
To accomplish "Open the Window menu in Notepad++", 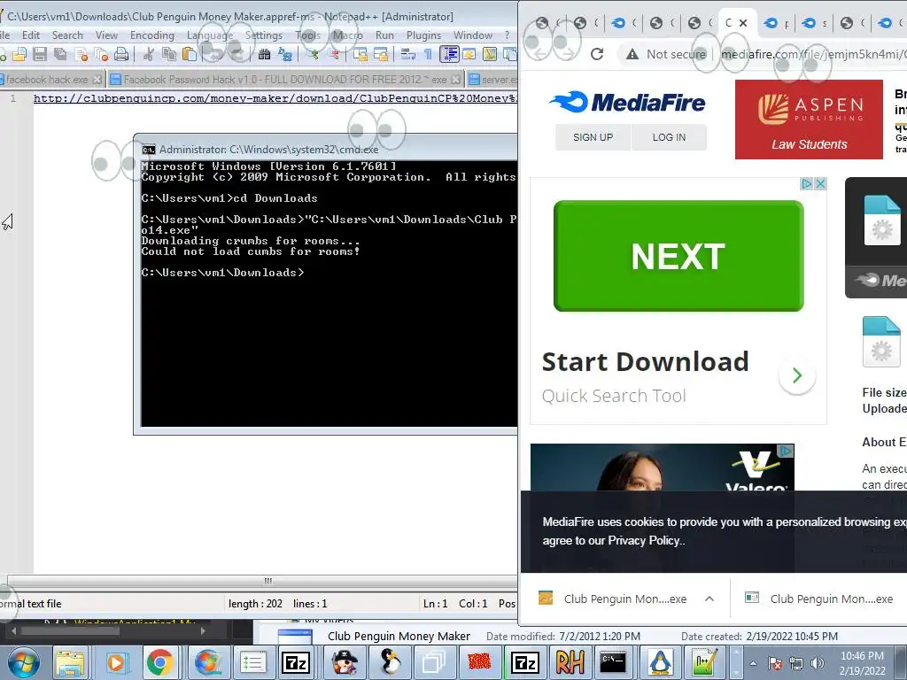I will (x=473, y=35).
